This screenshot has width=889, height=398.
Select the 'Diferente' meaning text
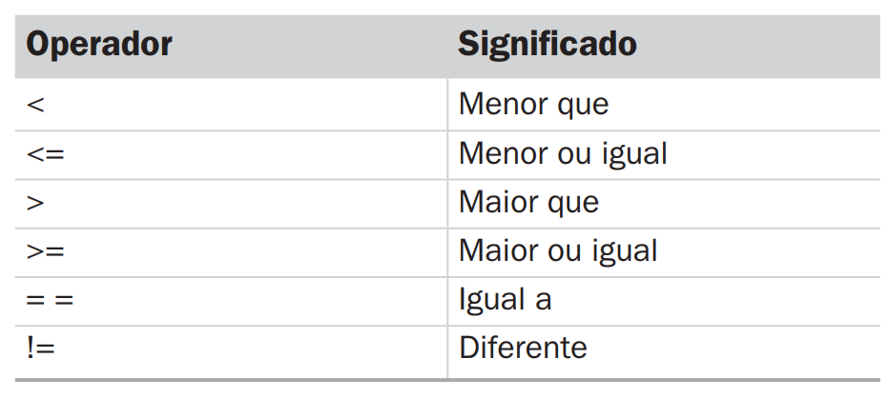click(x=523, y=348)
